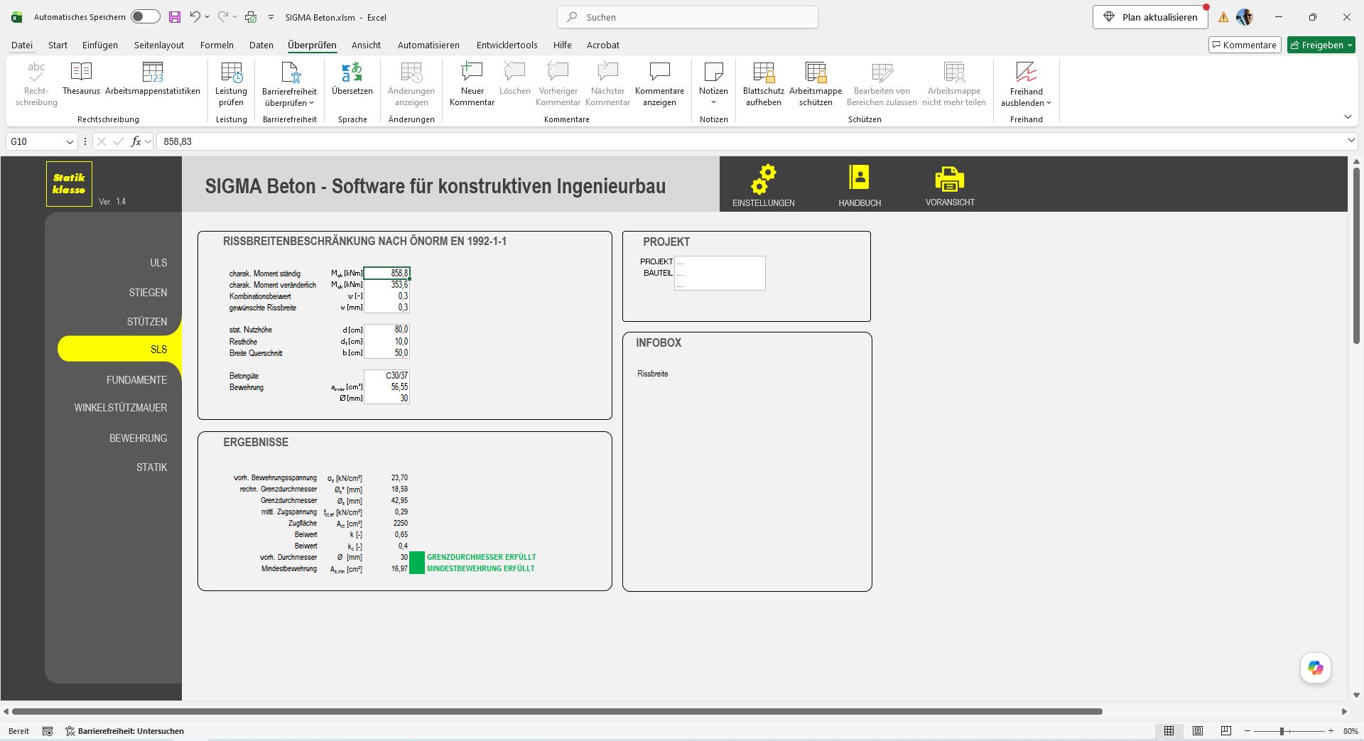Click the Suchen search box
The height and width of the screenshot is (741, 1364).
click(687, 17)
